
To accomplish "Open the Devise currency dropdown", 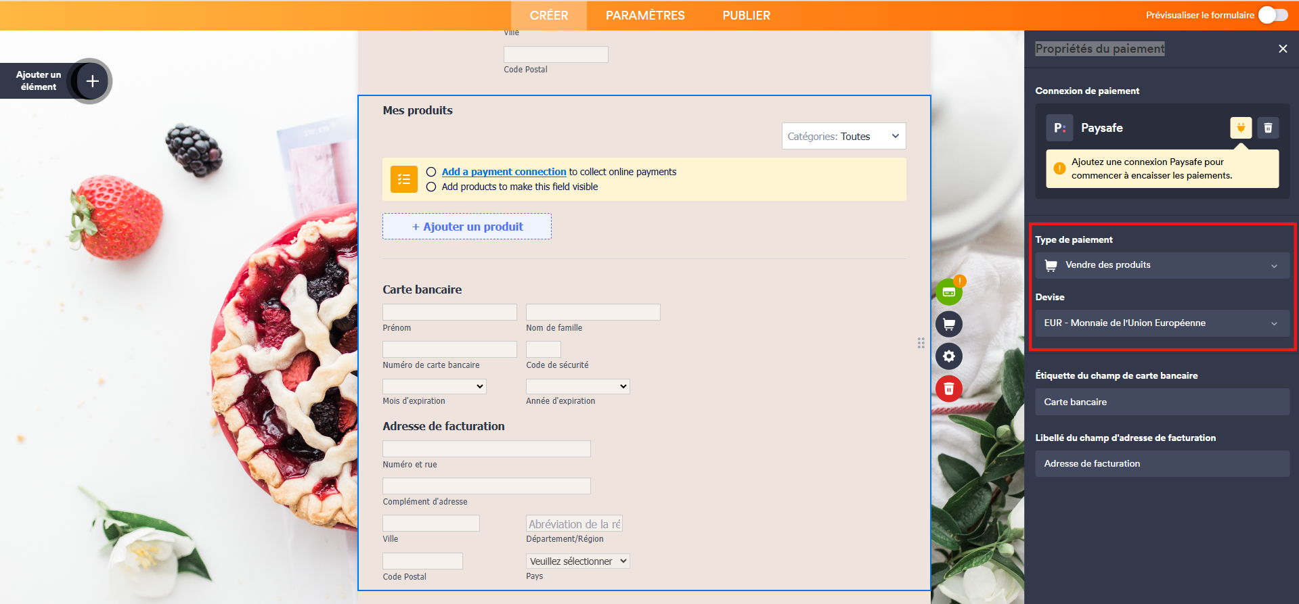I will click(x=1162, y=323).
